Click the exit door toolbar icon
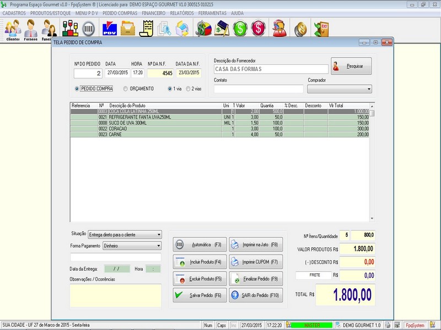The width and height of the screenshot is (441, 330). coord(321,29)
